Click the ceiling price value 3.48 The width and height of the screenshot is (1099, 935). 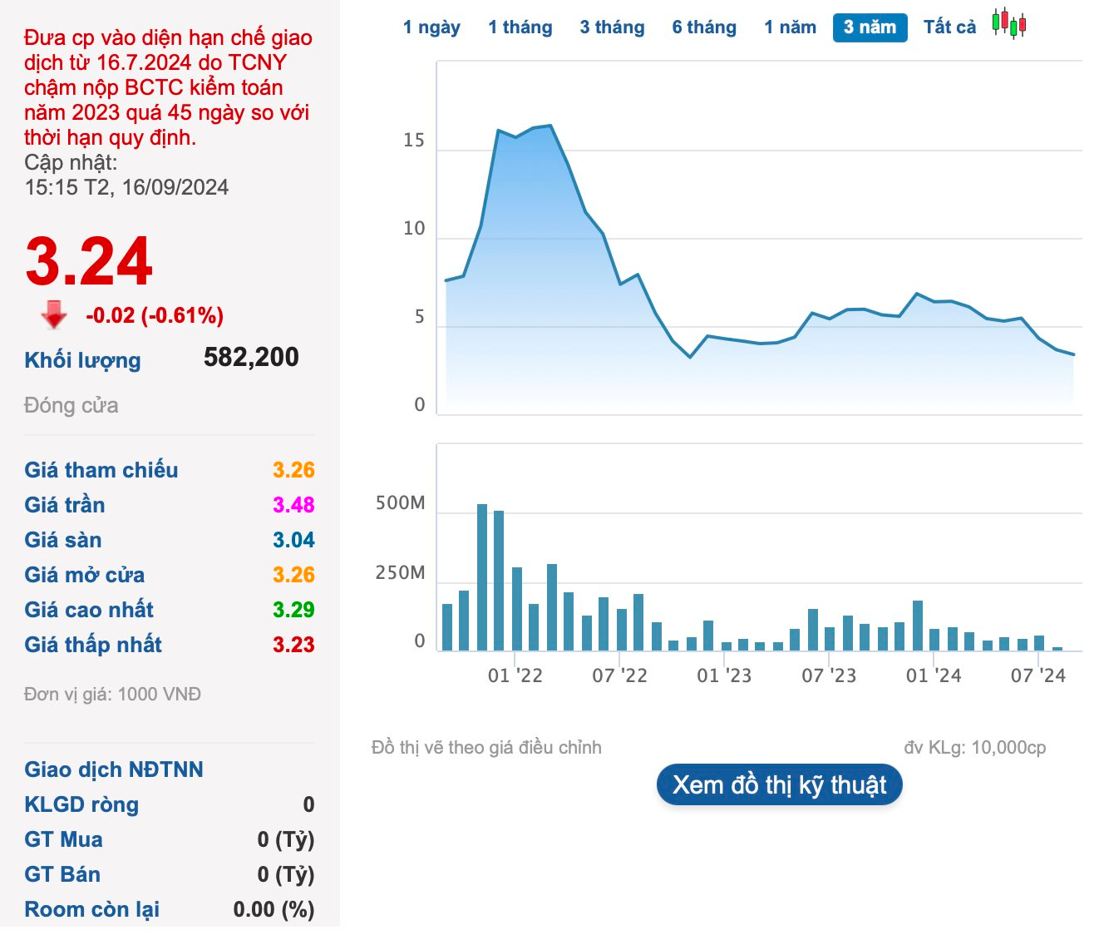[x=293, y=505]
